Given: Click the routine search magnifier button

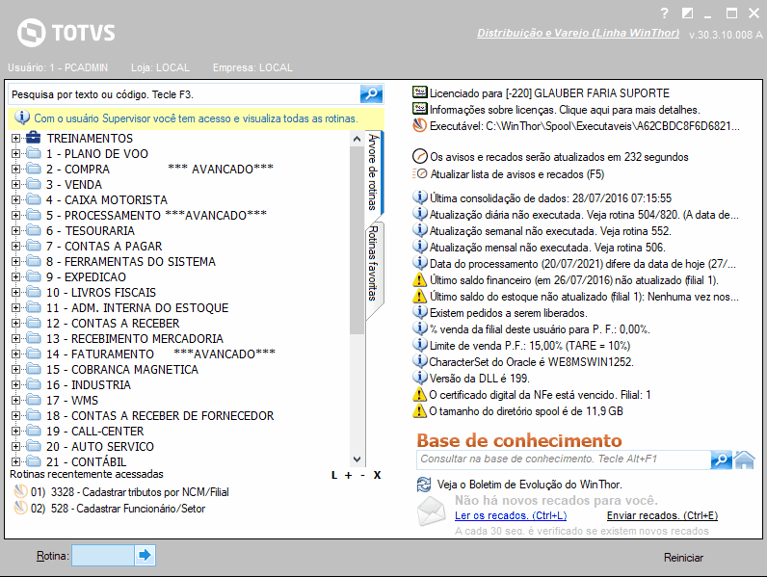Looking at the screenshot, I should pyautogui.click(x=371, y=93).
